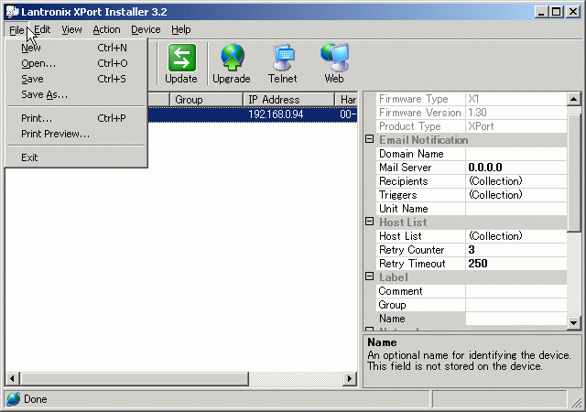Select the Recipients (Collection) value
This screenshot has height=412, width=586.
pos(516,181)
